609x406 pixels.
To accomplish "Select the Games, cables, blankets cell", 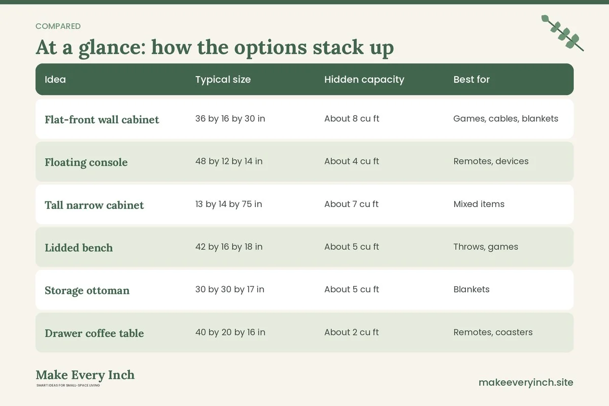I will click(x=505, y=119).
